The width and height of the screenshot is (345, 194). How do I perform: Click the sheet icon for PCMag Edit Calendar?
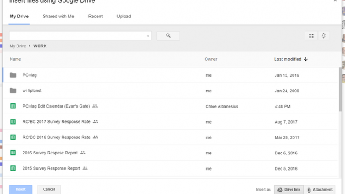tap(13, 106)
